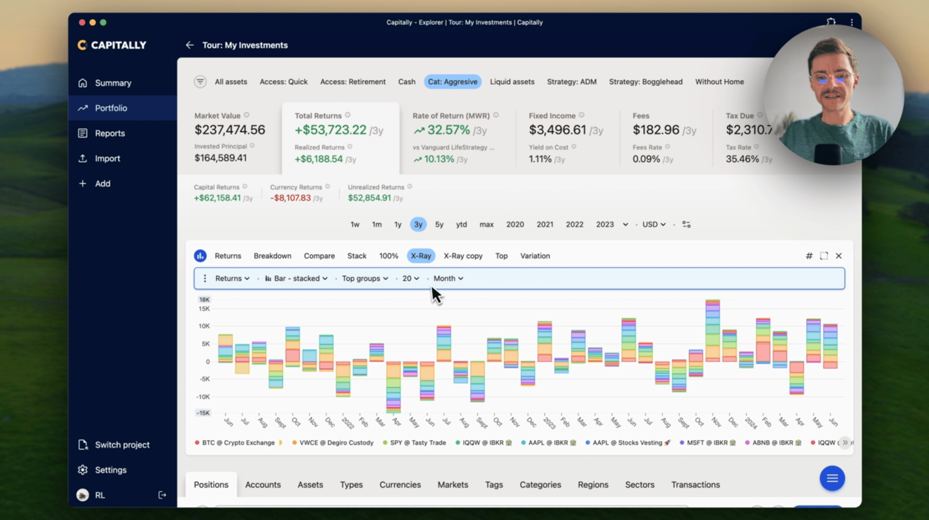Switch to the Compare chart tab
The width and height of the screenshot is (929, 520).
coord(319,256)
